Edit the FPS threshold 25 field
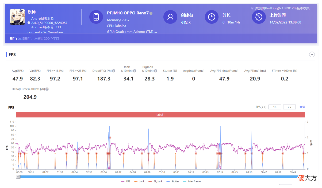Image resolution: width=322 pixels, height=188 pixels. pos(289,107)
